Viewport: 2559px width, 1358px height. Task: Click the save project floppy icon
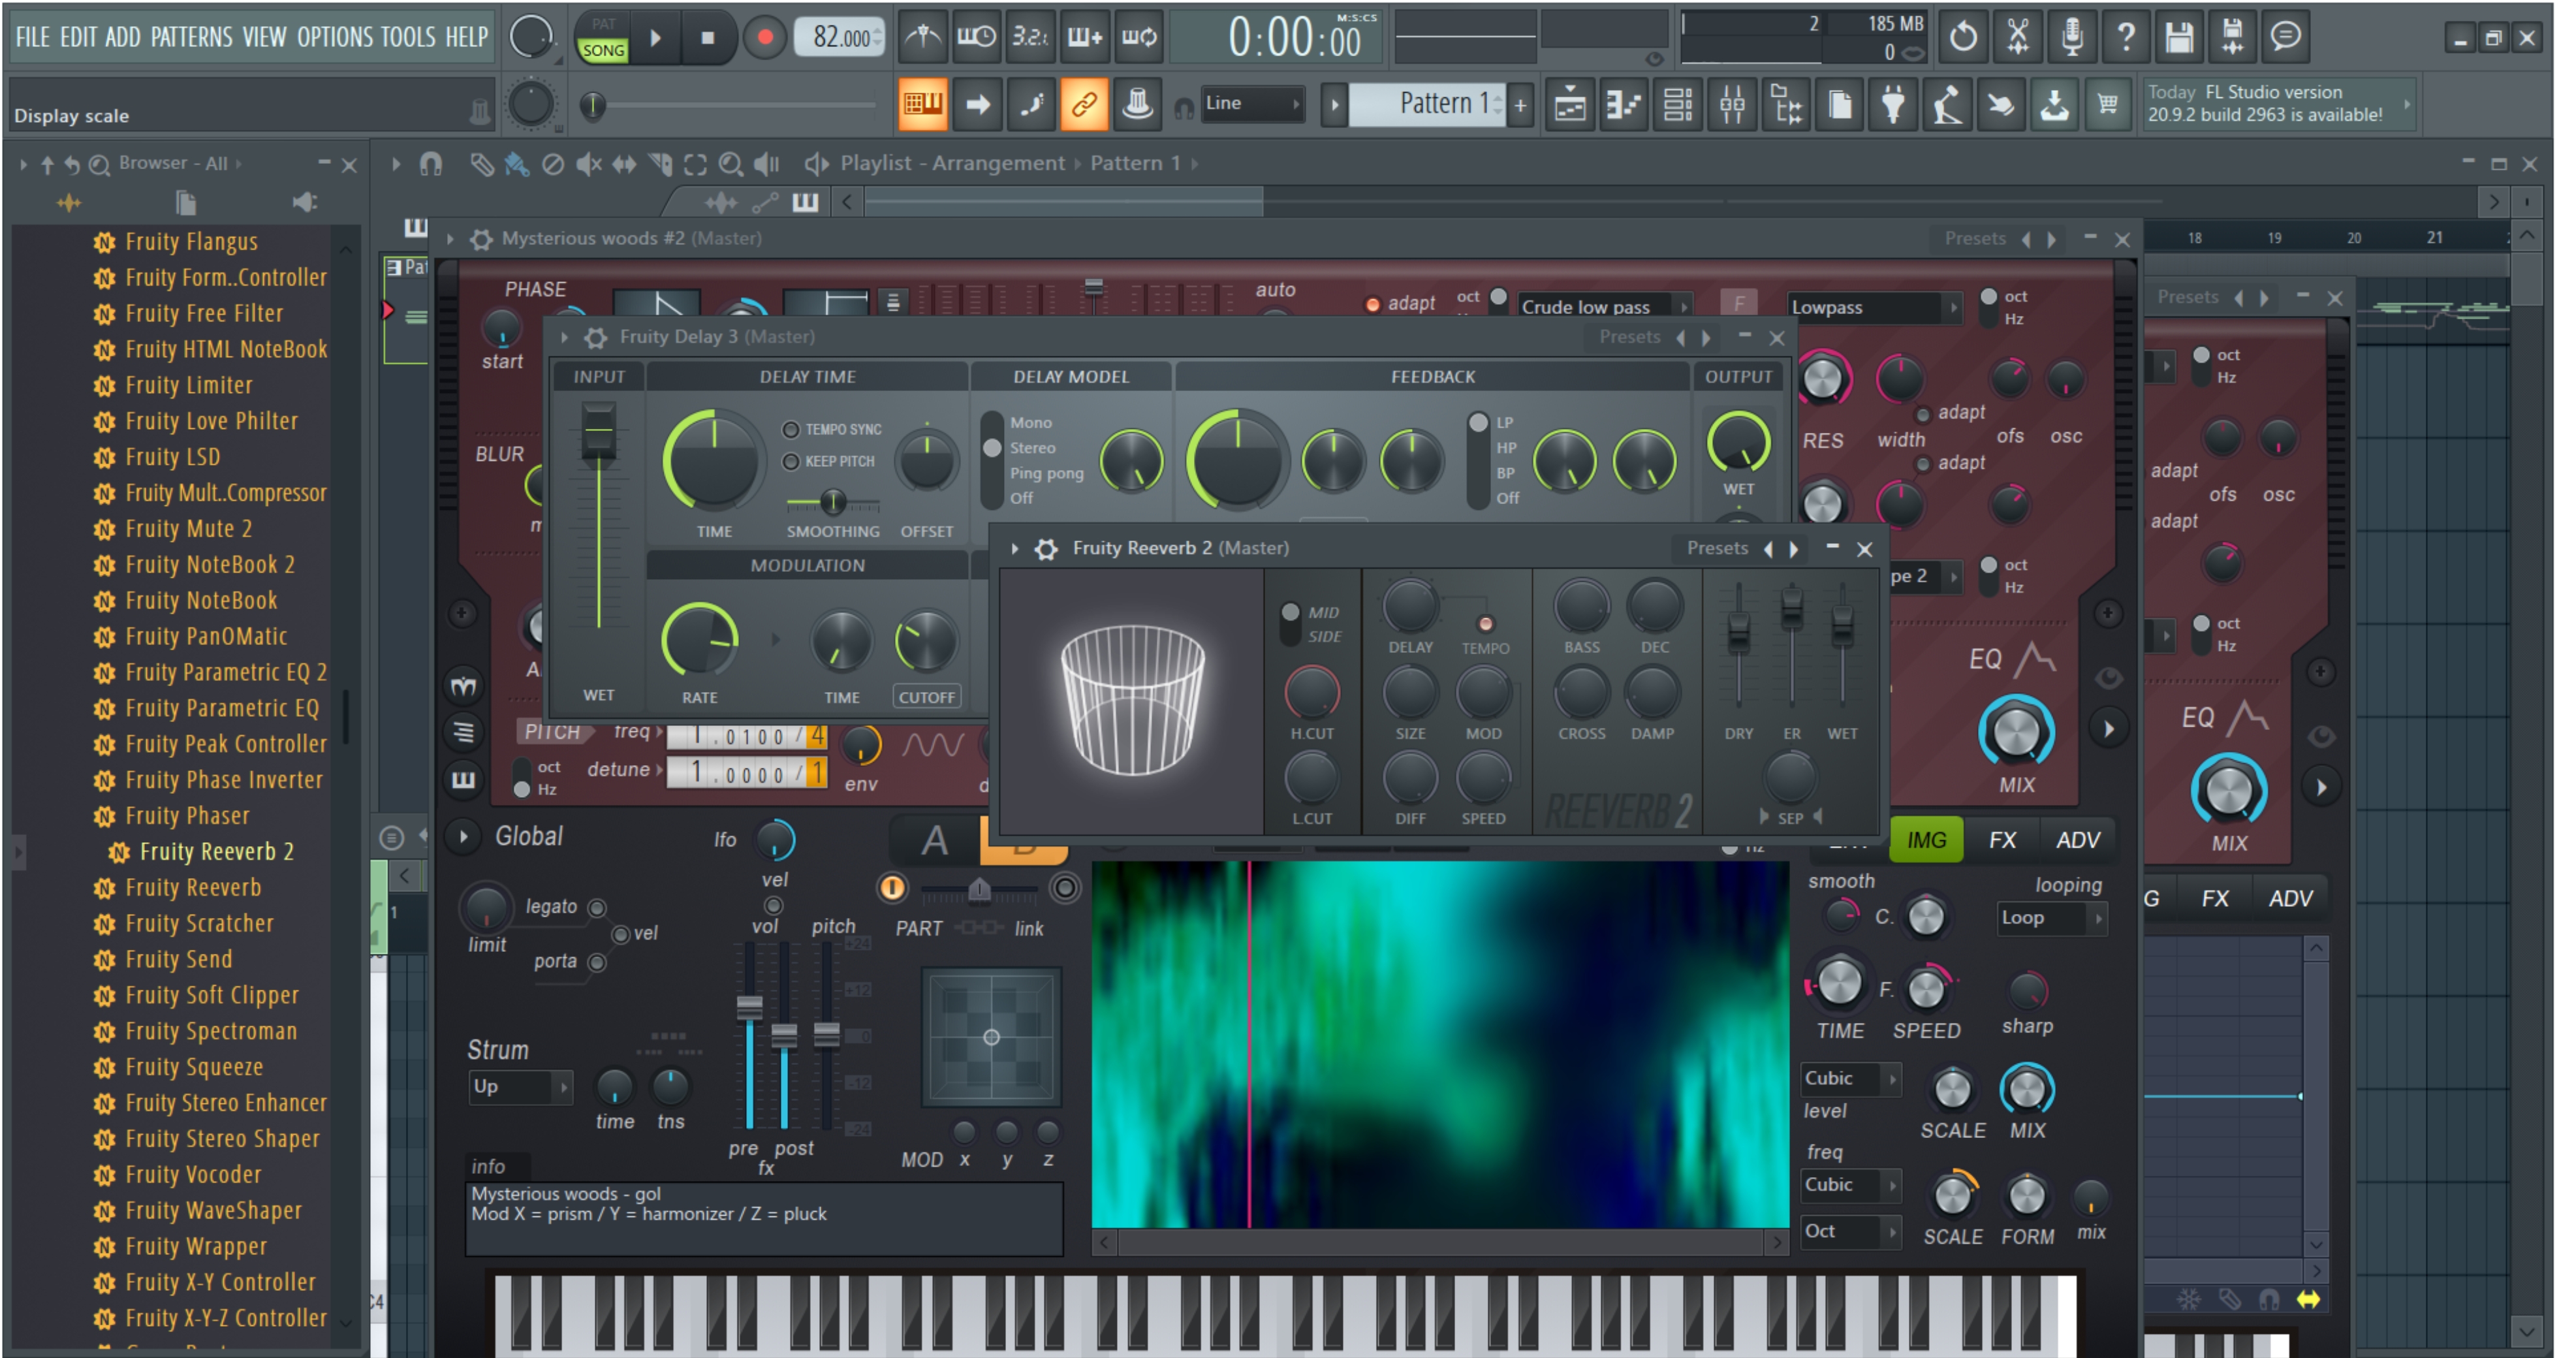[x=2178, y=37]
